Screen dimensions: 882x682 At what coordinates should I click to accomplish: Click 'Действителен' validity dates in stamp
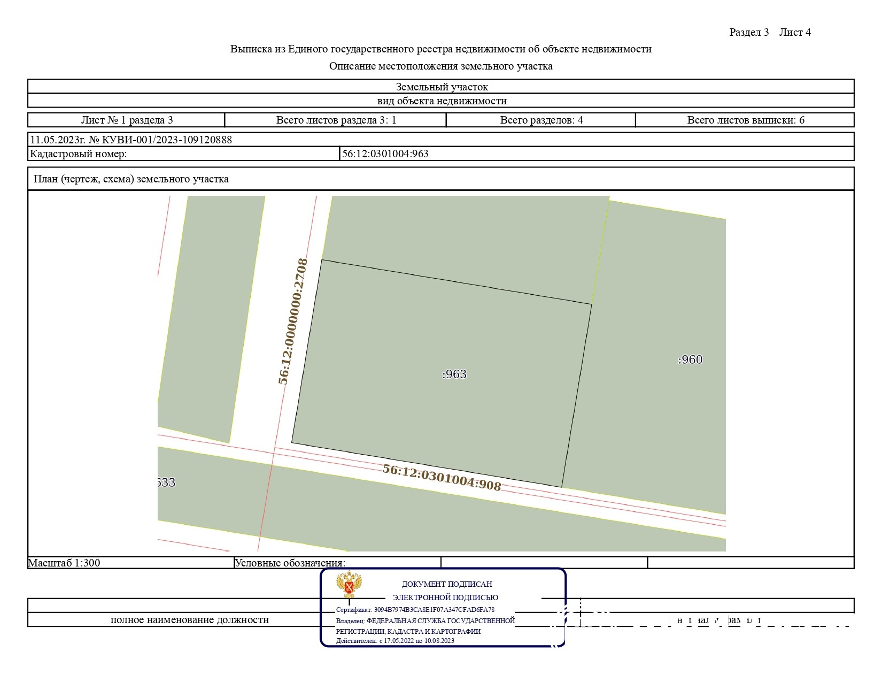tap(395, 641)
